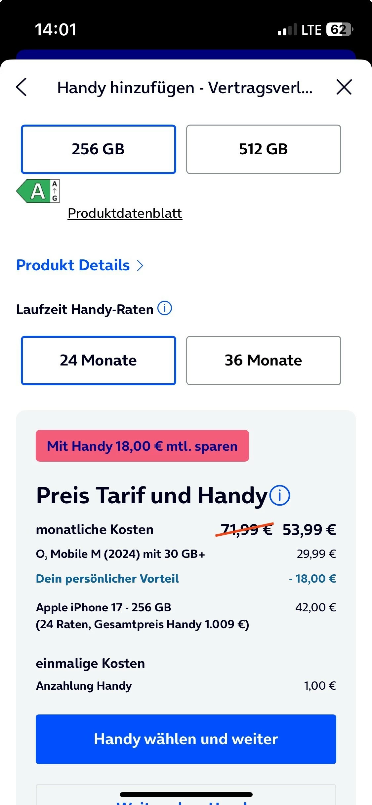
Task: Tap the dialog title Handy hinzufügen
Action: pos(185,88)
